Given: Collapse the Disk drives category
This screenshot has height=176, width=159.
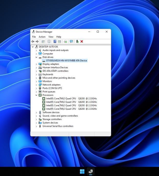Looking at the screenshot, I should coord(36,57).
